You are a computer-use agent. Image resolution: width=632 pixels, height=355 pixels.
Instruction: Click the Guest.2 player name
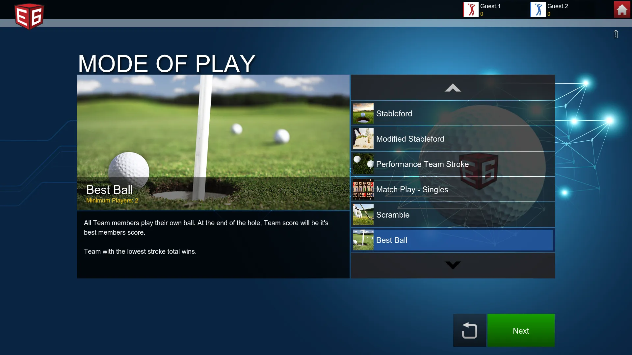click(x=558, y=6)
